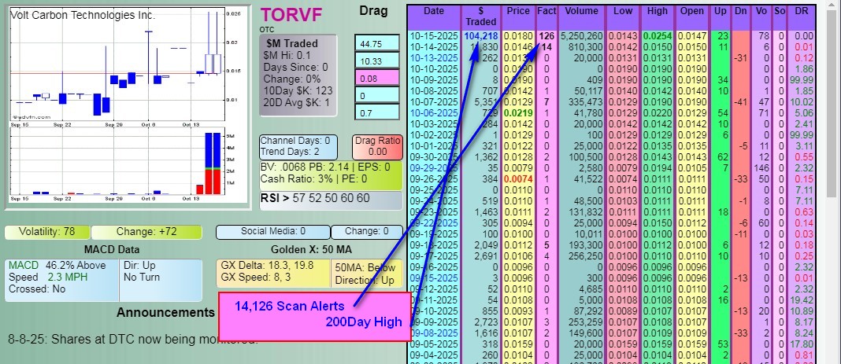The height and width of the screenshot is (364, 841).
Task: Click the Drag field showing 10.33
Action: (377, 61)
